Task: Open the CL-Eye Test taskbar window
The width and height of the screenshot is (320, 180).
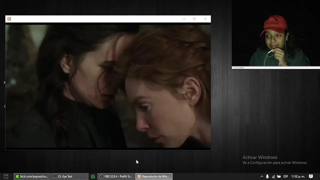Action: click(x=70, y=176)
